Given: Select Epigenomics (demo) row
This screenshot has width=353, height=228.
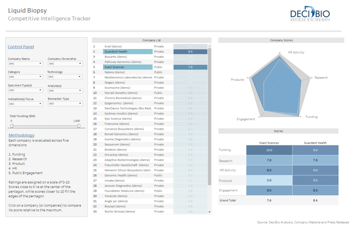Looking at the screenshot, I should pos(150,103).
